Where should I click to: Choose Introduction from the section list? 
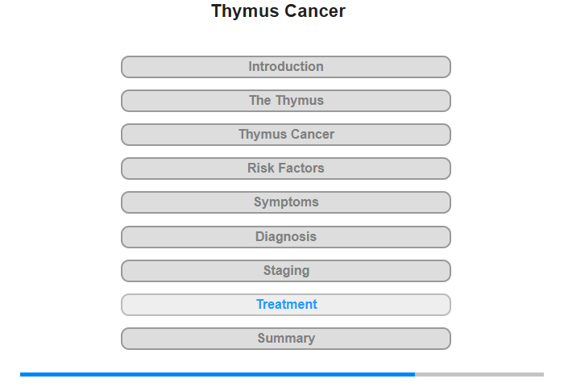(x=286, y=67)
